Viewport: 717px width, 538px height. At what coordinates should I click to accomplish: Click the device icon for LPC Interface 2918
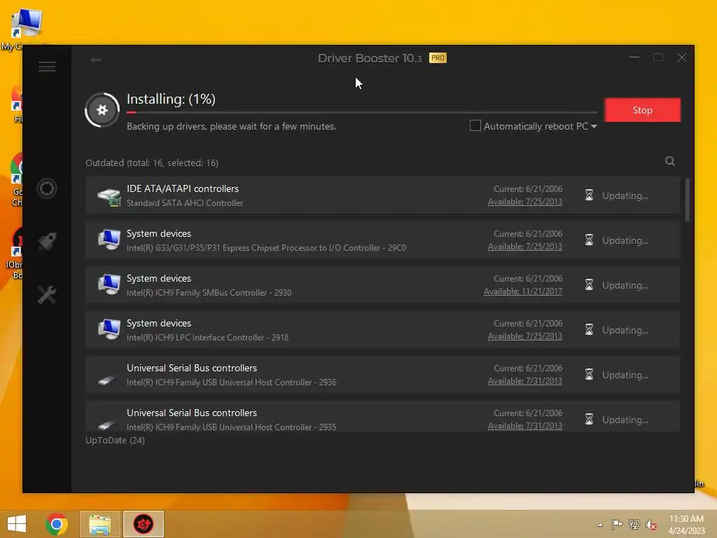[109, 329]
